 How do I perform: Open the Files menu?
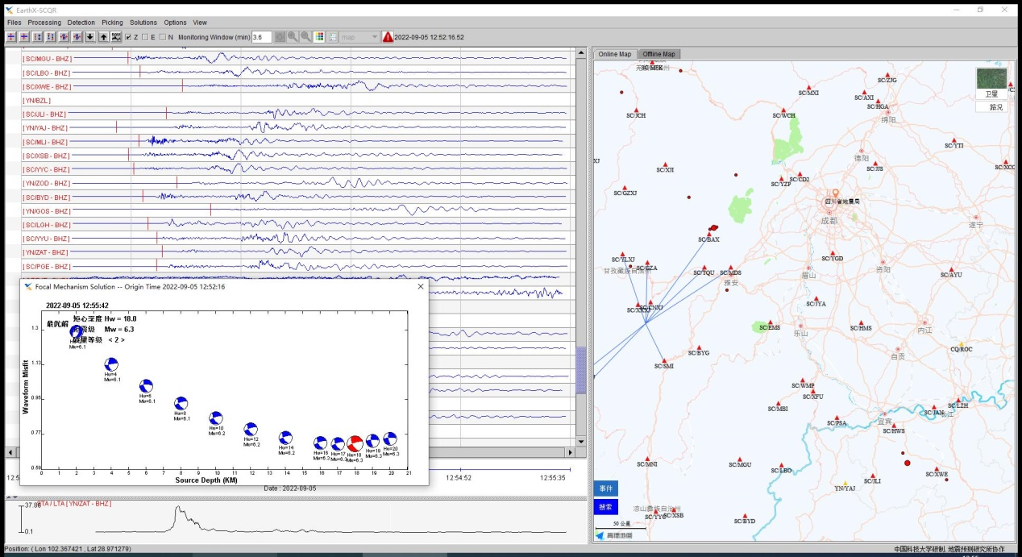[15, 23]
